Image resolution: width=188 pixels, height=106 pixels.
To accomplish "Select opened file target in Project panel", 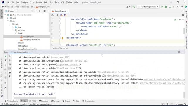I will tap(32, 11).
